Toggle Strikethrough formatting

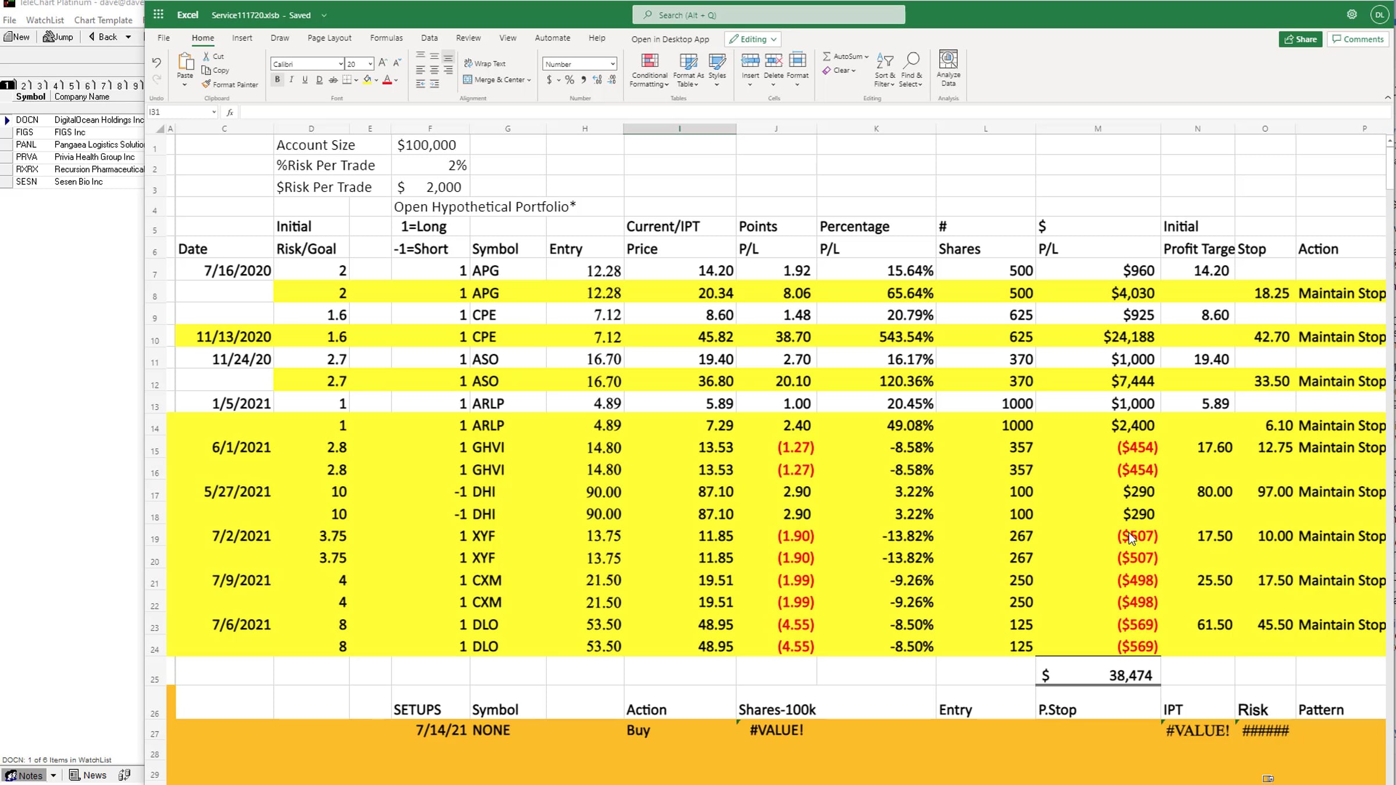coord(333,80)
